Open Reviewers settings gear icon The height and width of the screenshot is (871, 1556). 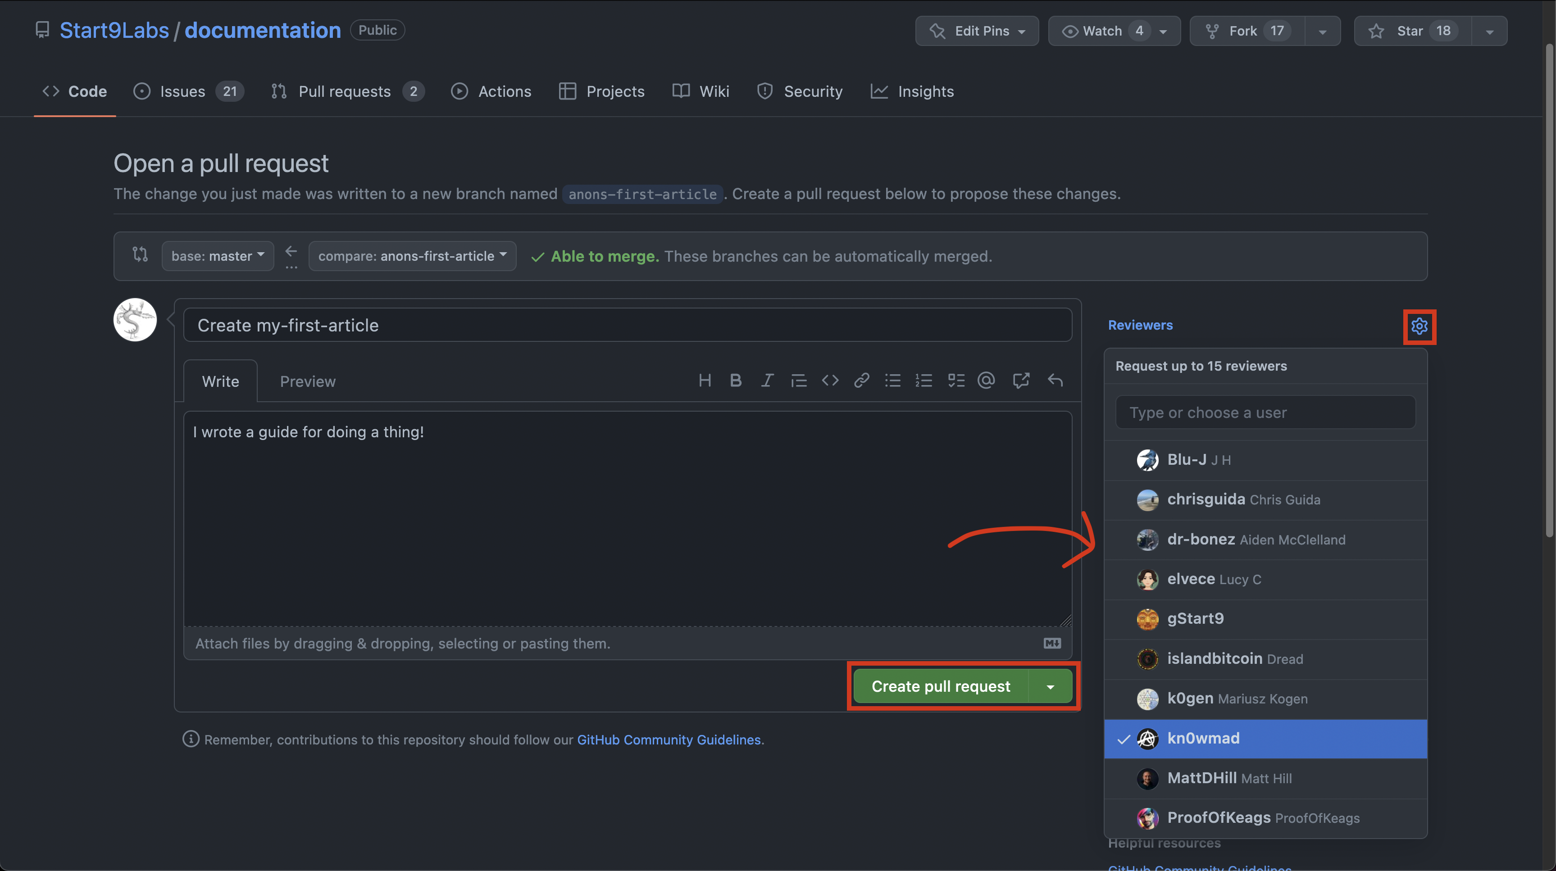pyautogui.click(x=1419, y=326)
